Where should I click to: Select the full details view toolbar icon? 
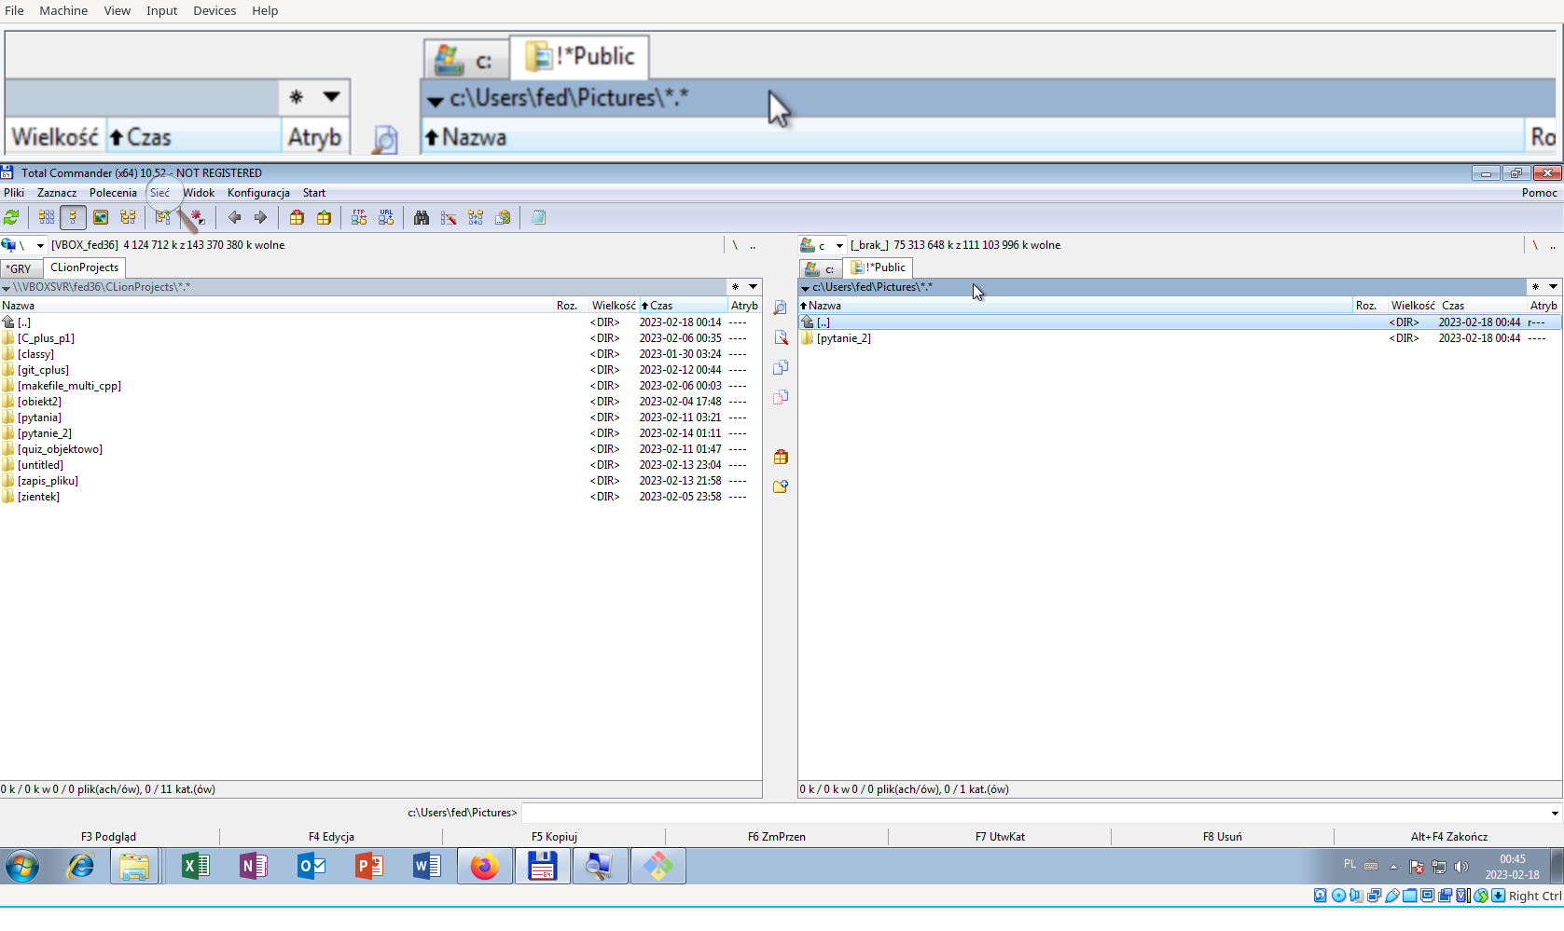point(73,217)
